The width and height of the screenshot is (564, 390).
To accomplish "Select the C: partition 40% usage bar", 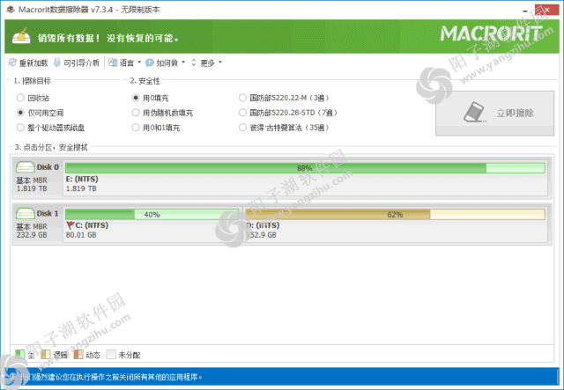I will click(152, 214).
